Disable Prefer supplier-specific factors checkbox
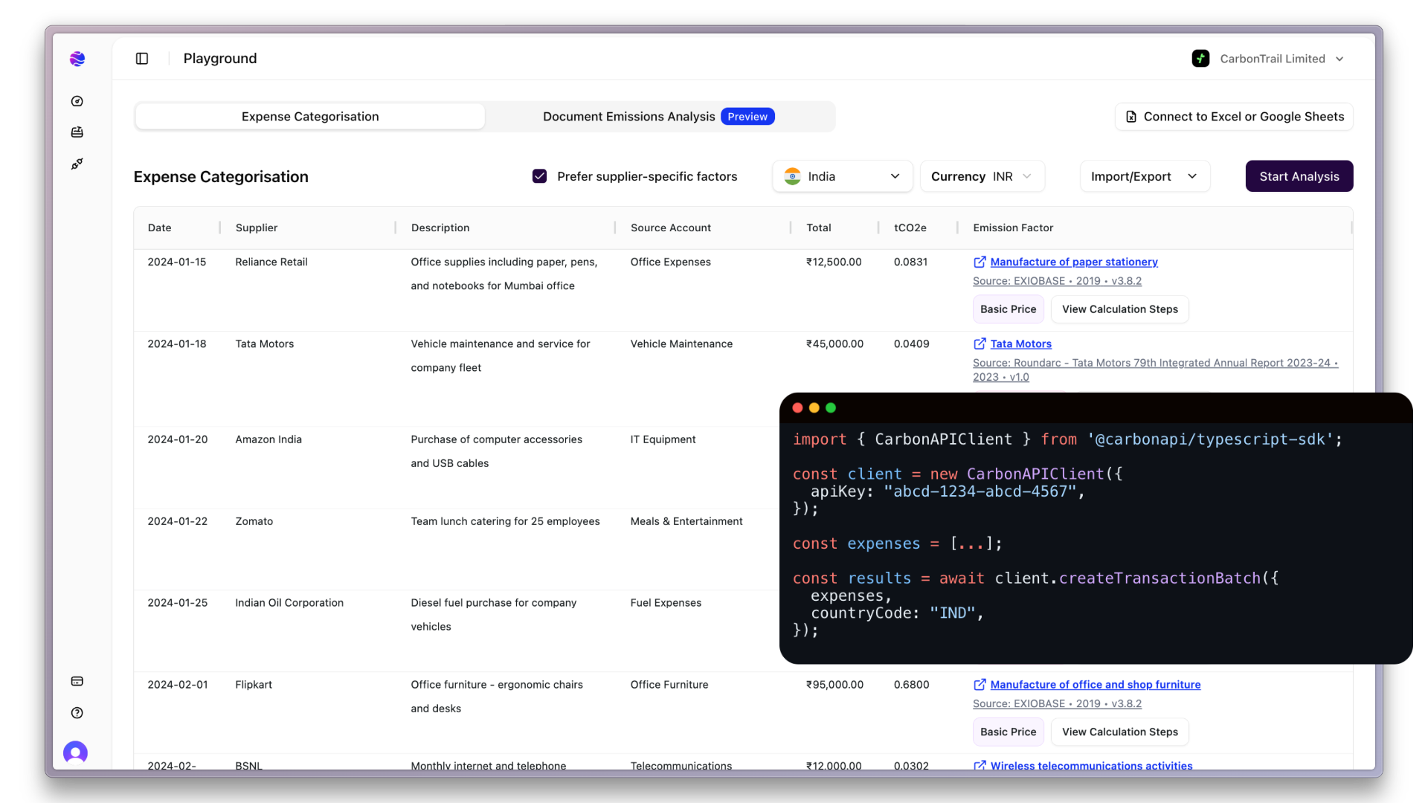 (539, 176)
